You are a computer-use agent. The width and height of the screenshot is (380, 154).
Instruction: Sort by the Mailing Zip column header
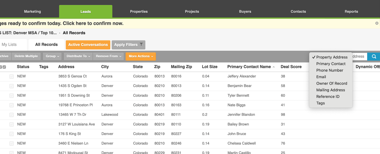point(181,67)
